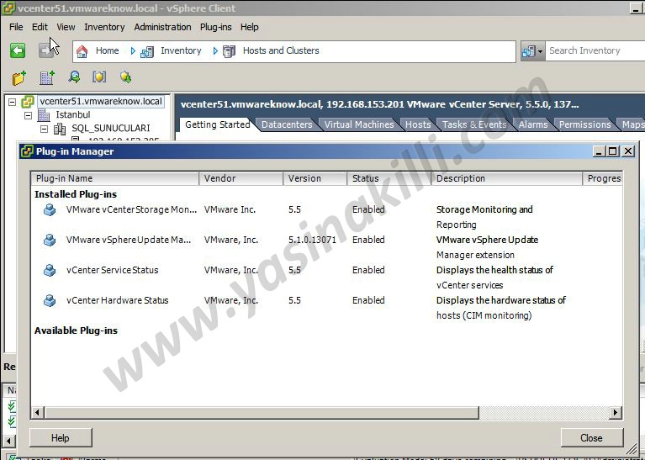Viewport: 645px width, 460px height.
Task: Open the Plug-ins menu
Action: click(217, 27)
